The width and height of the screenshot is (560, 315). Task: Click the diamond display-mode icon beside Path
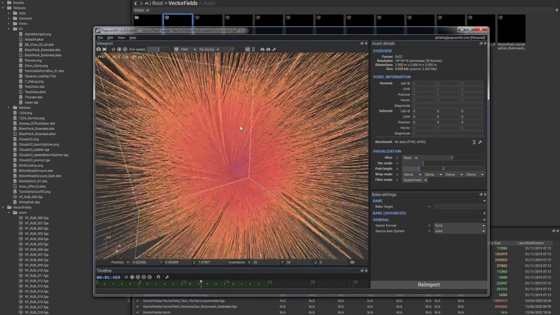(176, 49)
